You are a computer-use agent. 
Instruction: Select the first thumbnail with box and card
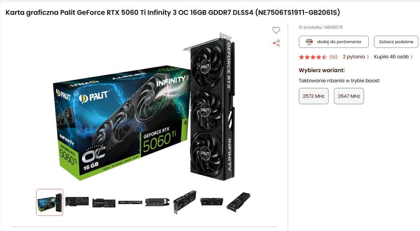click(x=50, y=202)
